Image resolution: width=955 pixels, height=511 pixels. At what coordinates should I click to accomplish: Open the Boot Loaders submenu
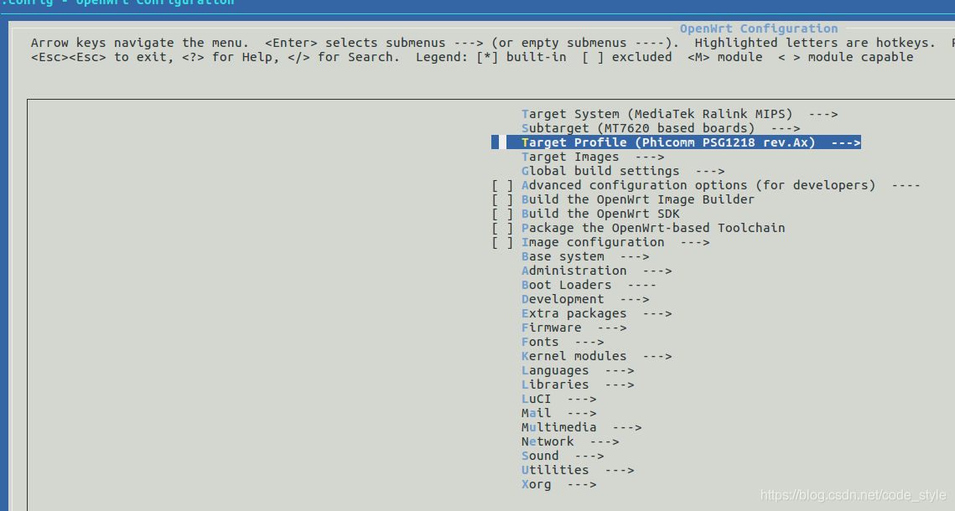(589, 286)
